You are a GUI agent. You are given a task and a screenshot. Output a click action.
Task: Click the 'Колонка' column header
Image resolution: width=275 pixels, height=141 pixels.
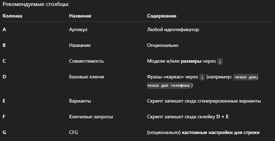(12, 16)
